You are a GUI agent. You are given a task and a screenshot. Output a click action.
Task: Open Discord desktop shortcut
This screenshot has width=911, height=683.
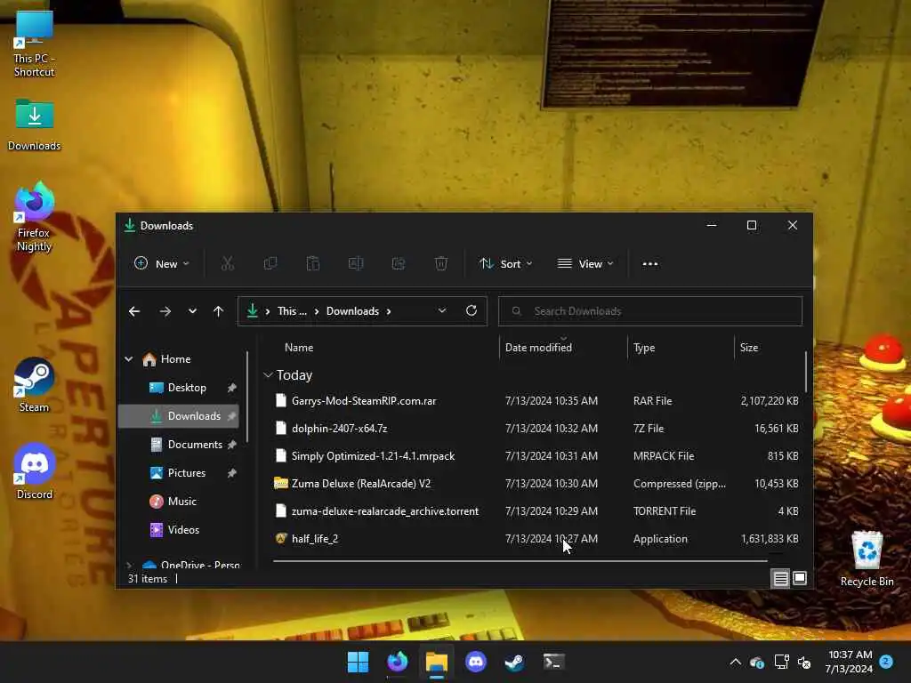coord(35,471)
